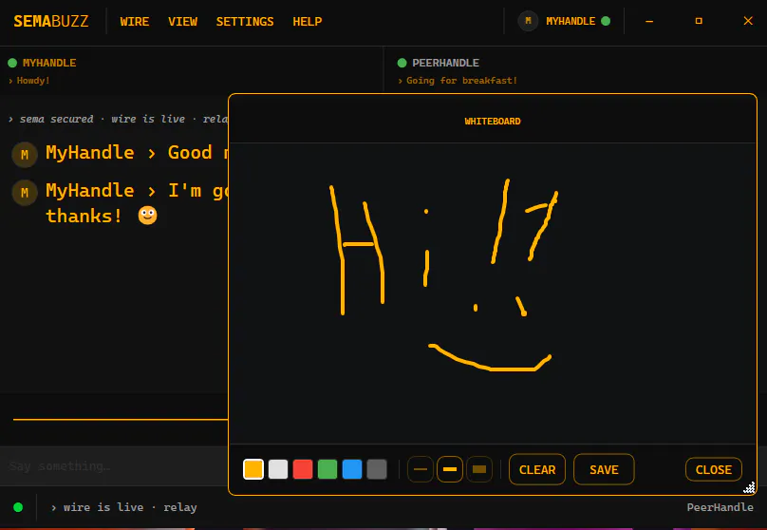Click green dot beside MYHANDLE panel
The height and width of the screenshot is (530, 767).
(12, 63)
